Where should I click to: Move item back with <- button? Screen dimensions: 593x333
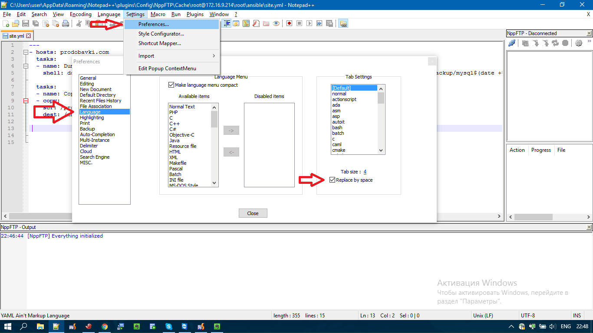[x=231, y=152]
